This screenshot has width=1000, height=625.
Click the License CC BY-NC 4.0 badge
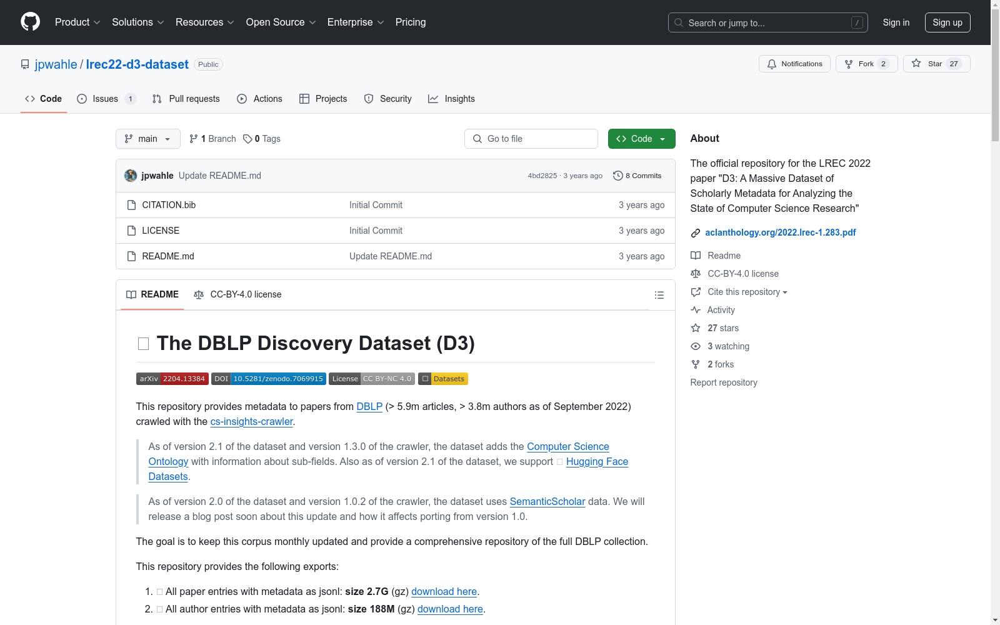[372, 379]
